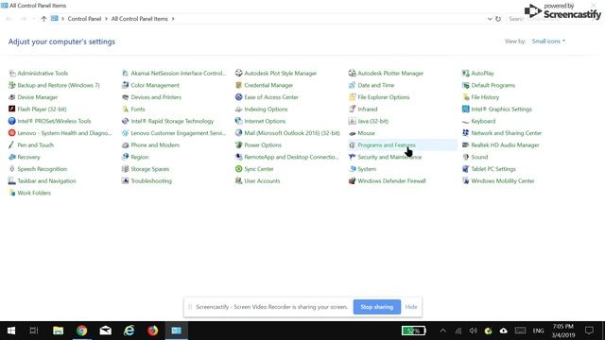The image size is (605, 340).
Task: Show hidden system tray icons
Action: pos(443,331)
